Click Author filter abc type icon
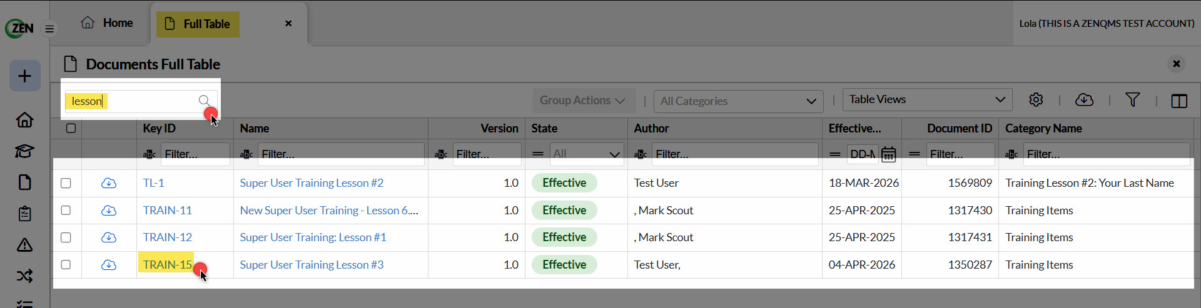 (x=641, y=154)
